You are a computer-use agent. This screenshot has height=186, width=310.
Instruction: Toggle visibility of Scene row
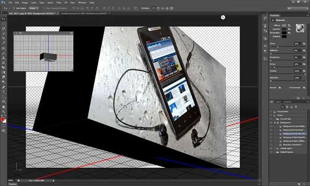271,115
